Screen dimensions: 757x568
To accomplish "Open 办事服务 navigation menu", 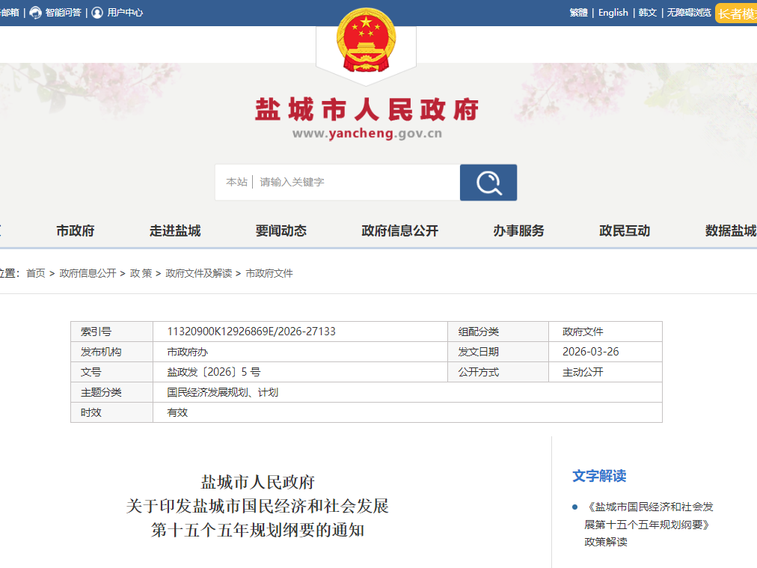I will click(518, 230).
